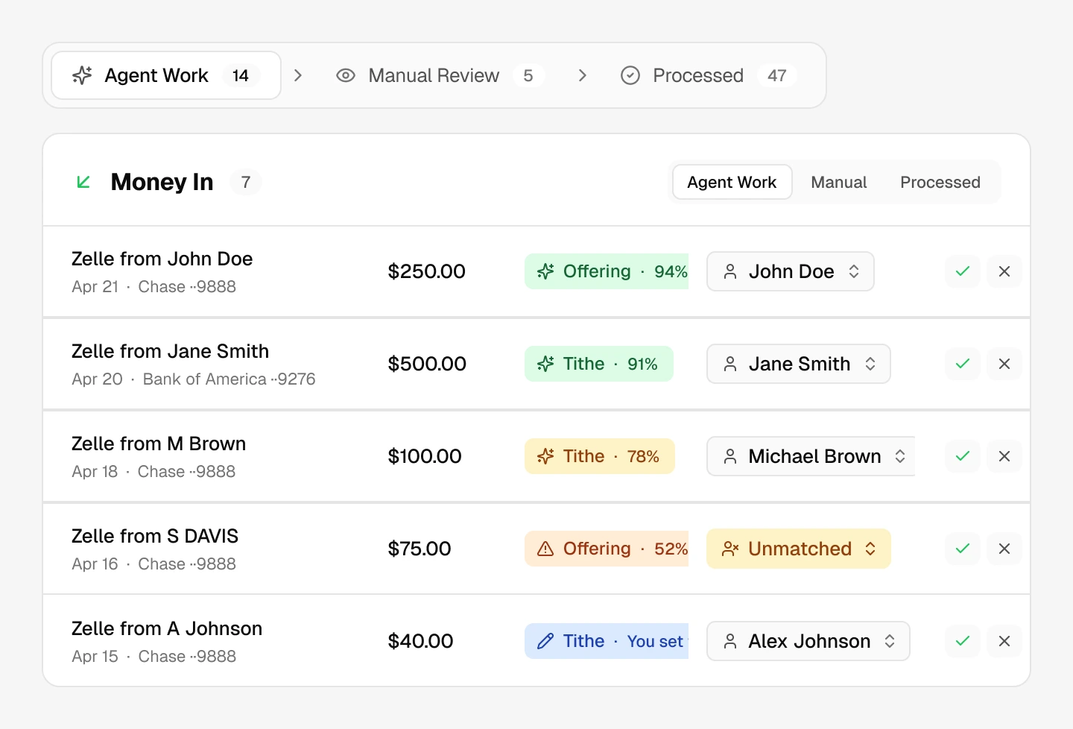
Task: Click the Zelle from A Johnson title
Action: (x=167, y=628)
